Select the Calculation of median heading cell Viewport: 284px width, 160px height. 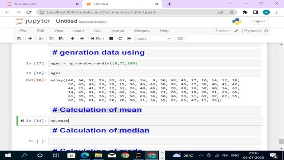pos(155,131)
